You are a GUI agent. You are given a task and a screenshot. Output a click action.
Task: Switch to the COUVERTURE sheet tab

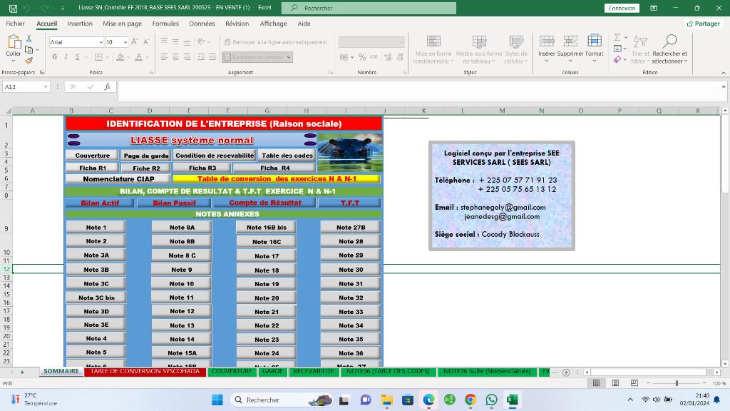tap(232, 371)
